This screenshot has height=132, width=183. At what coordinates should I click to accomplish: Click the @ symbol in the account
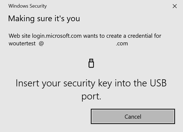click(x=41, y=43)
